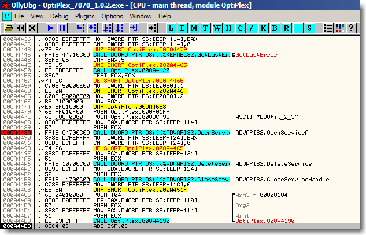This screenshot has height=235, width=366.
Task: Show the CPU window with C button
Action: [x=240, y=28]
